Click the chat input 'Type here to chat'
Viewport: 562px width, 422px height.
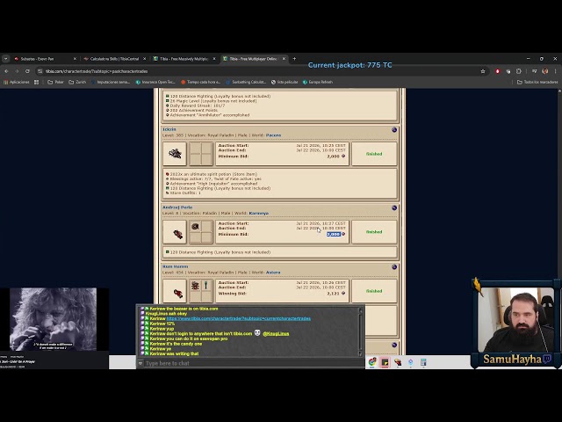coord(251,363)
